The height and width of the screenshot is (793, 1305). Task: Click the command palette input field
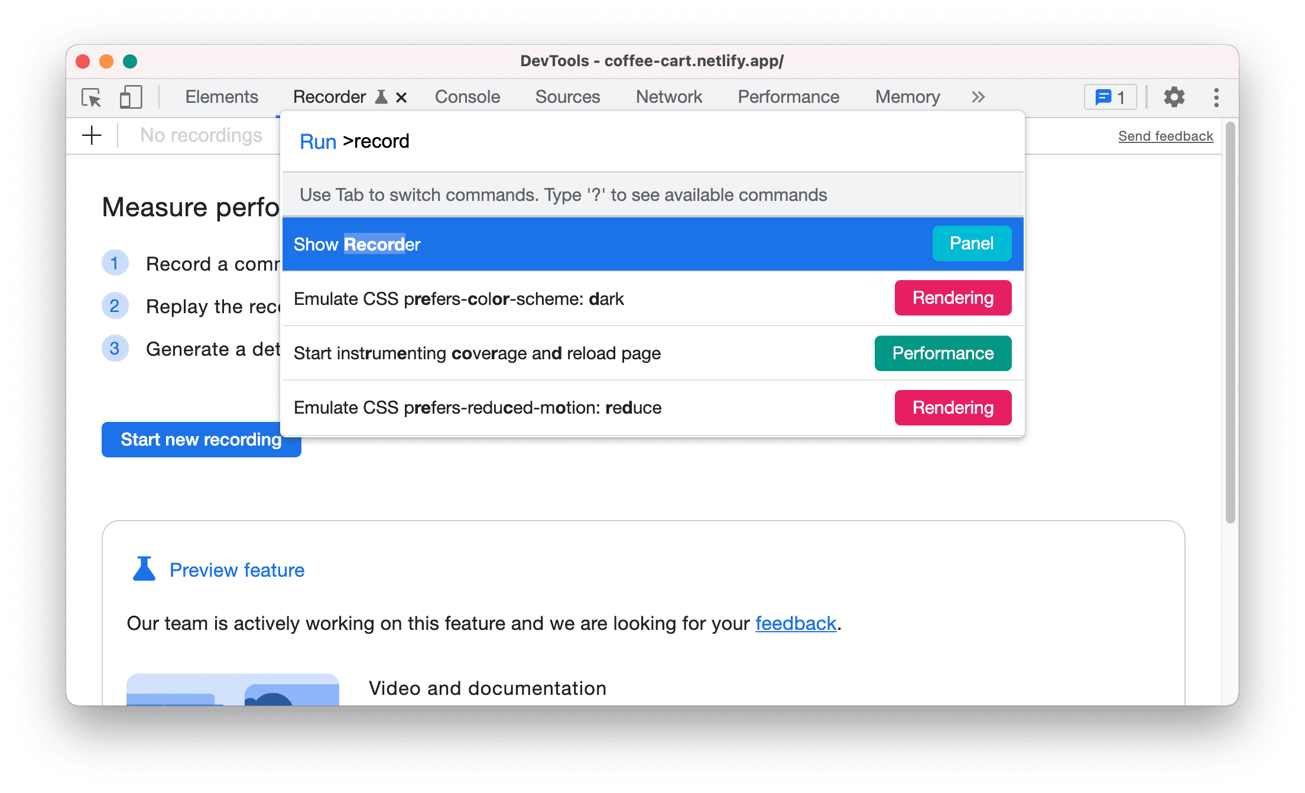[652, 142]
